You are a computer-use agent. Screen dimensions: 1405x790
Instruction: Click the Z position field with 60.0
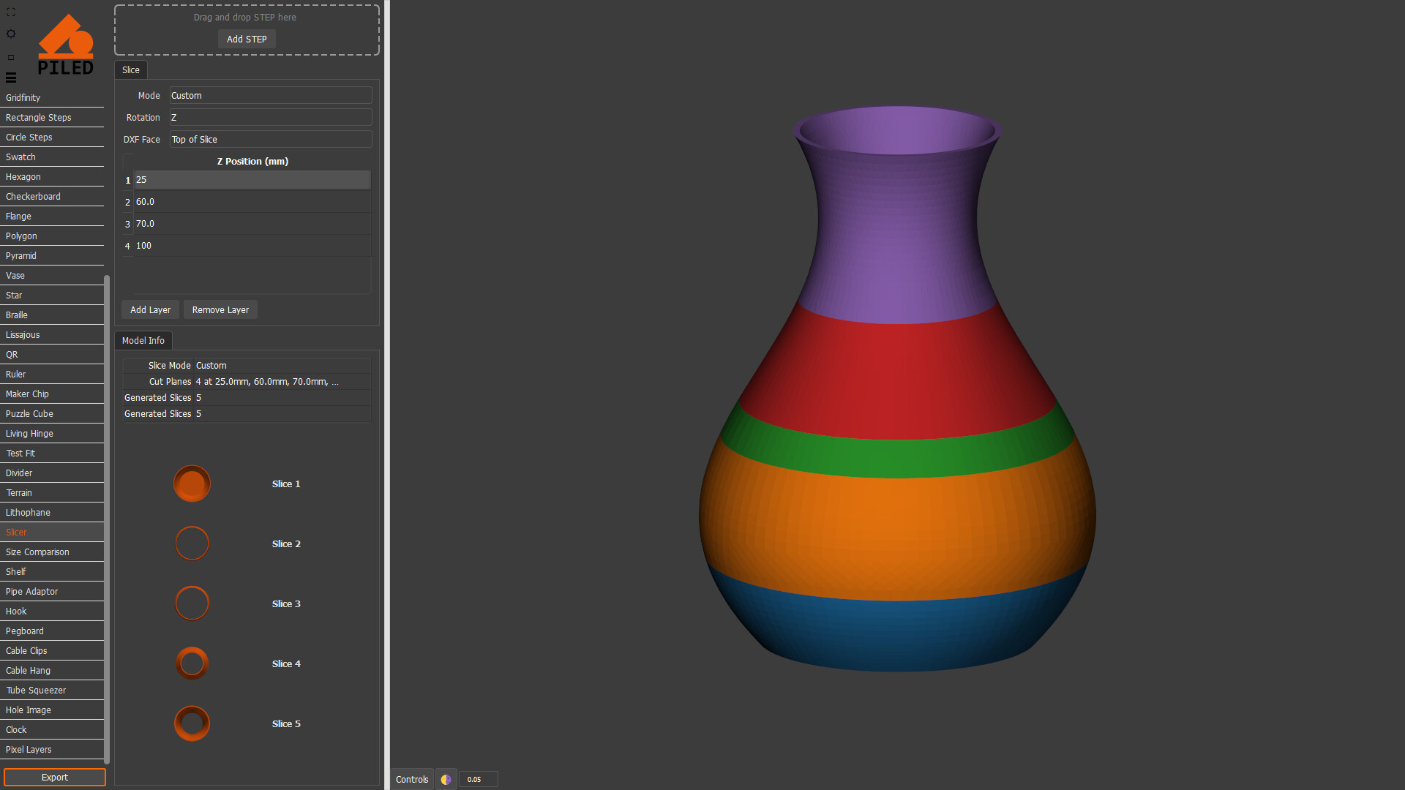pos(251,202)
